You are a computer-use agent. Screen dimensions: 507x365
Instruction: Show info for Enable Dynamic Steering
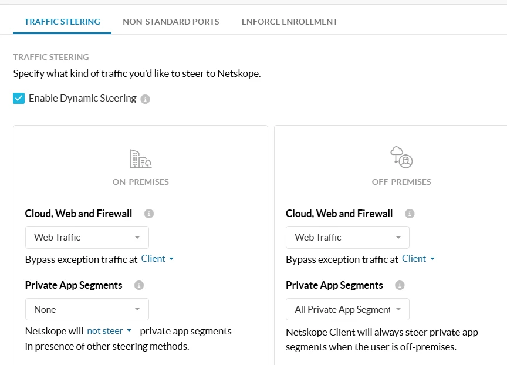pos(145,99)
